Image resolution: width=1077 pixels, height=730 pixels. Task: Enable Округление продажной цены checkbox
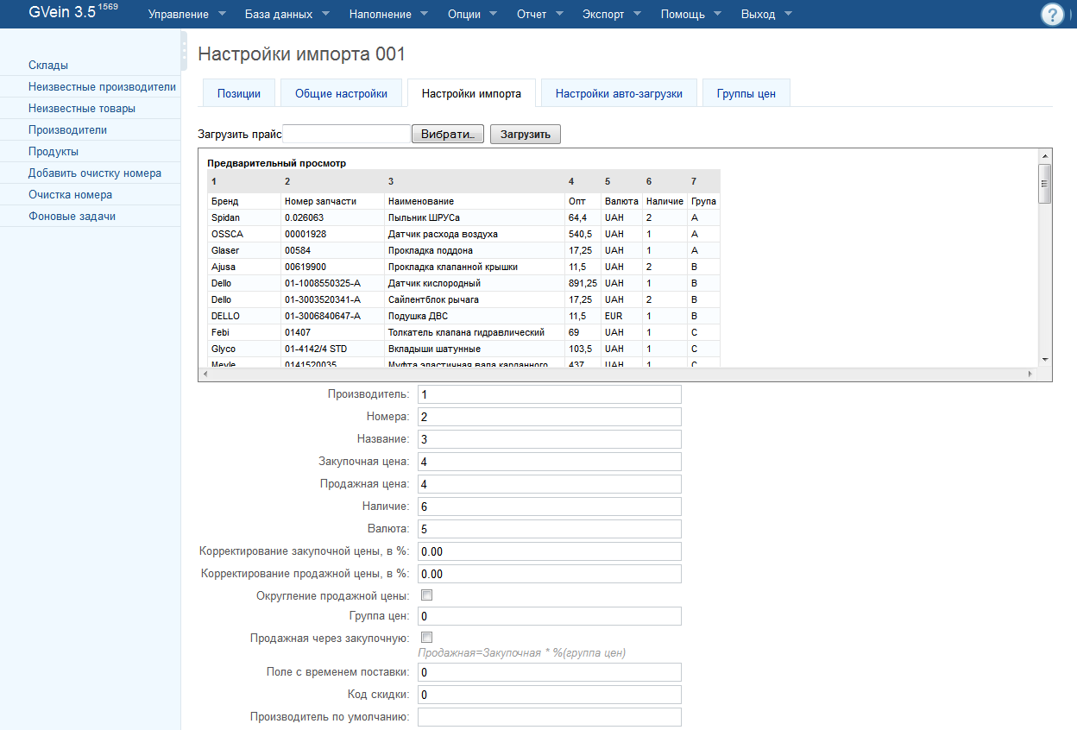(426, 595)
